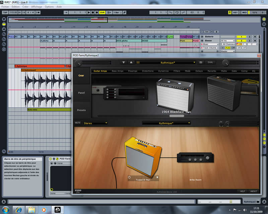Start playback with the transport Play button
Screen dimensions: 268x214
(89, 12)
